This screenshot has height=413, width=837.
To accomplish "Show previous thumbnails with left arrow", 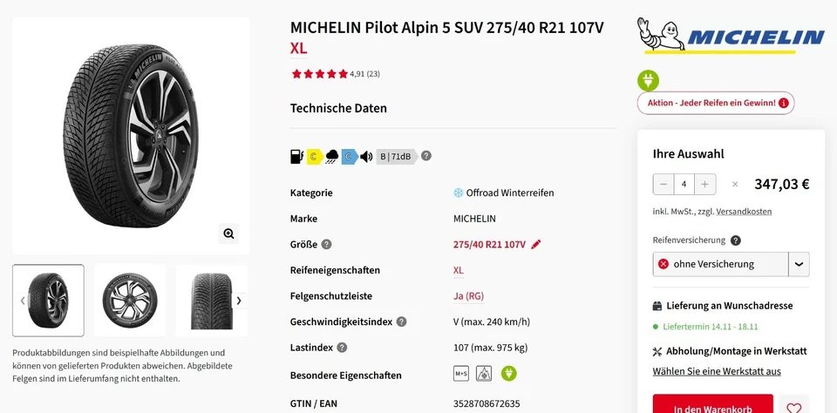I will coord(23,301).
